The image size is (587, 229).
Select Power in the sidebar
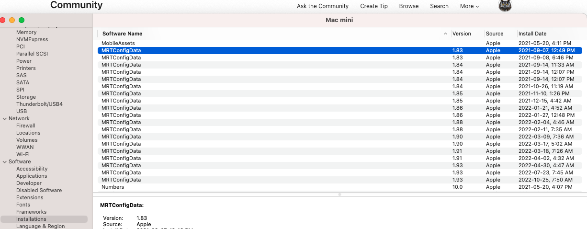[x=24, y=61]
